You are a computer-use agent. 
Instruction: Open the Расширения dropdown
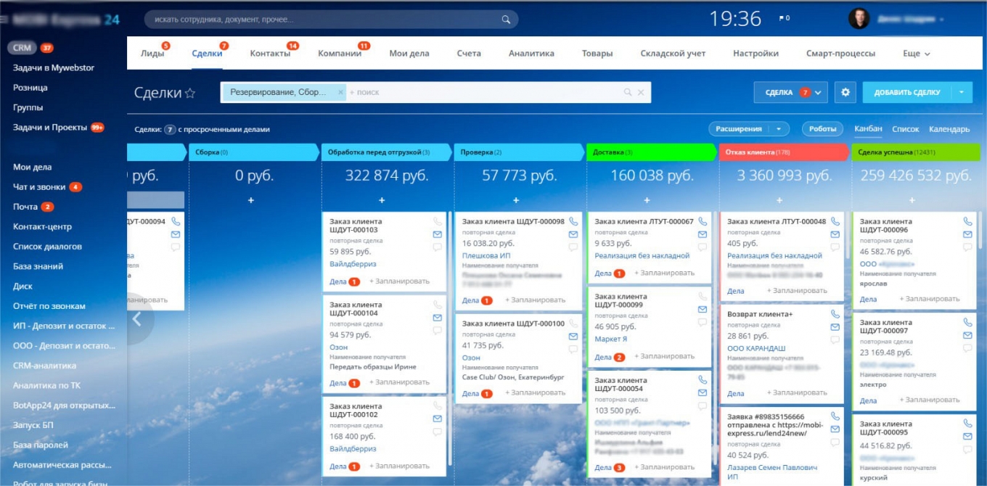tap(779, 128)
